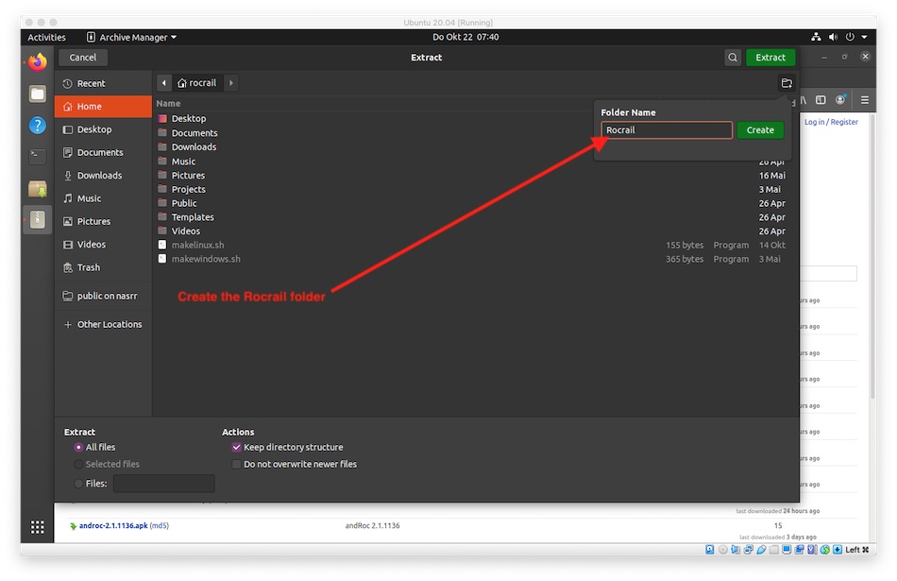The image size is (897, 581).
Task: Select the All files radio button
Action: click(78, 448)
